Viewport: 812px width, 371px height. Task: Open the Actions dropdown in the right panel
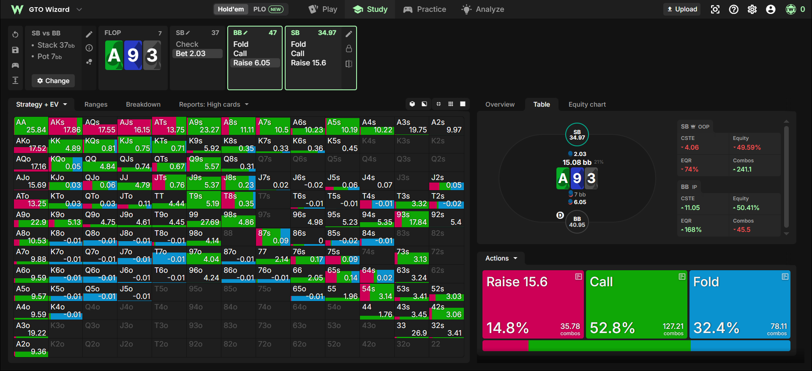click(501, 258)
